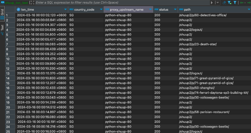Open the small history dropdown beside back arrow
This screenshot has height=133, width=251.
tap(245, 3)
